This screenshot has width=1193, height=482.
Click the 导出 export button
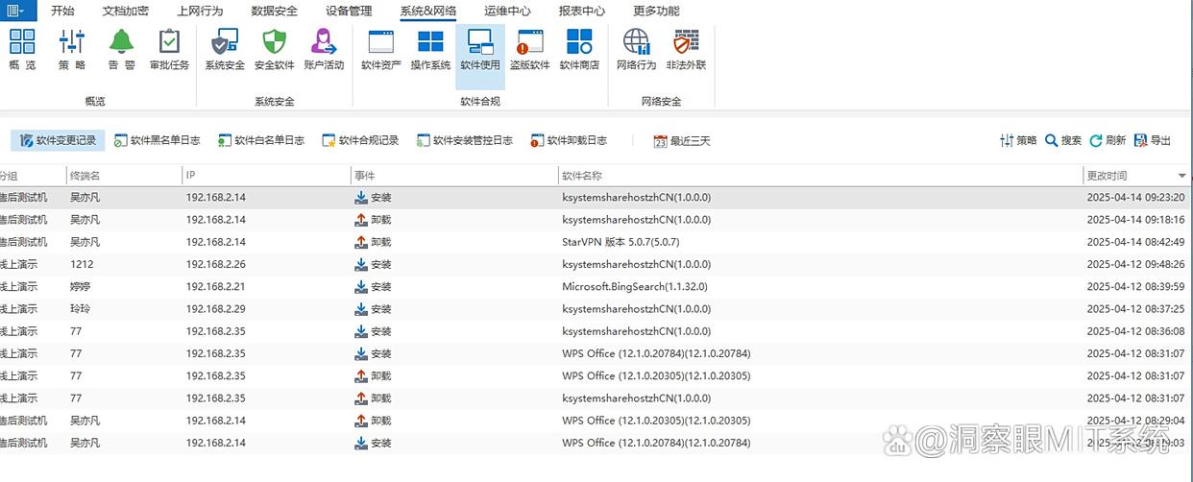click(1153, 140)
